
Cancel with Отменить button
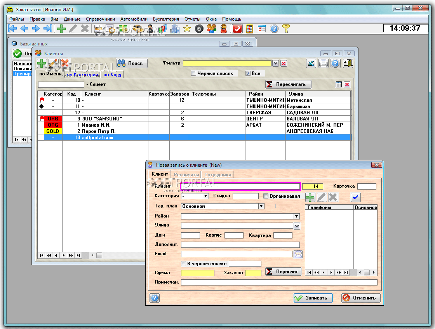click(361, 298)
